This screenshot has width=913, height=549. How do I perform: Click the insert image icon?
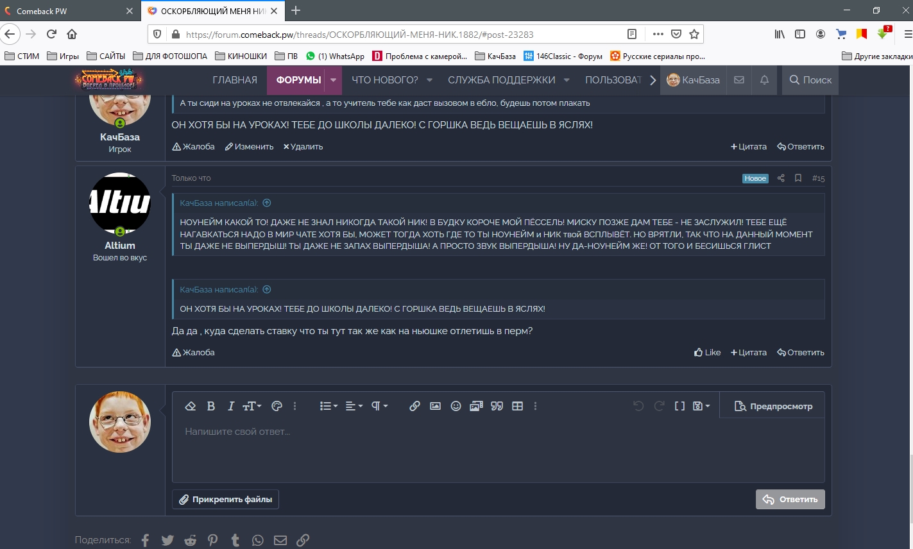[x=435, y=406]
